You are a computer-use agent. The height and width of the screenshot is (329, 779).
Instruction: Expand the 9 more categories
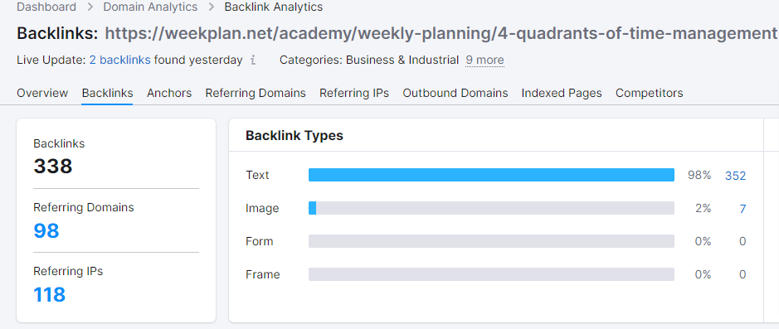click(484, 60)
